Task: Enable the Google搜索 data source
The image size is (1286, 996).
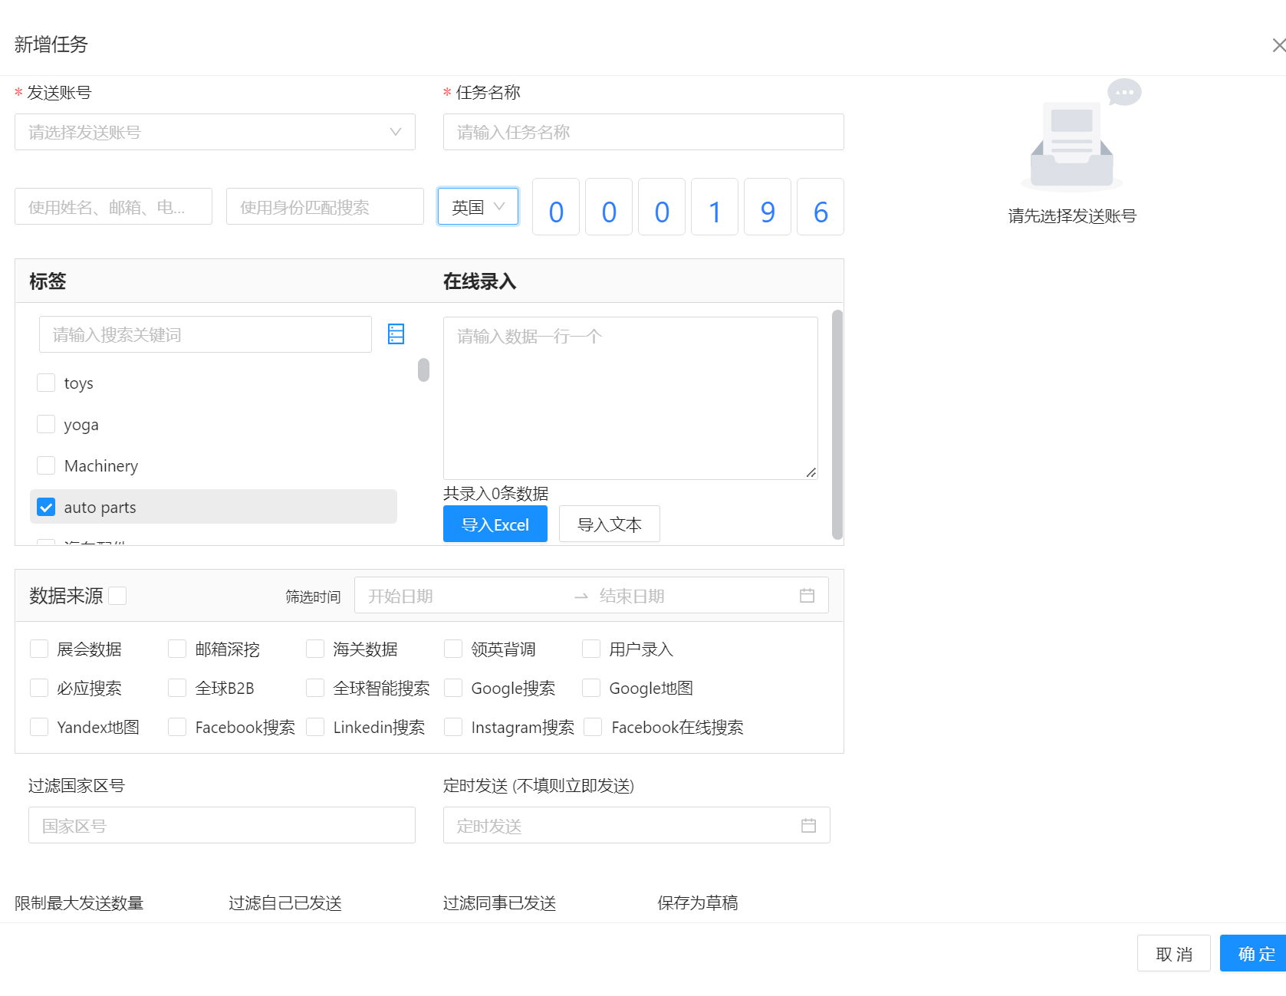Action: (453, 689)
